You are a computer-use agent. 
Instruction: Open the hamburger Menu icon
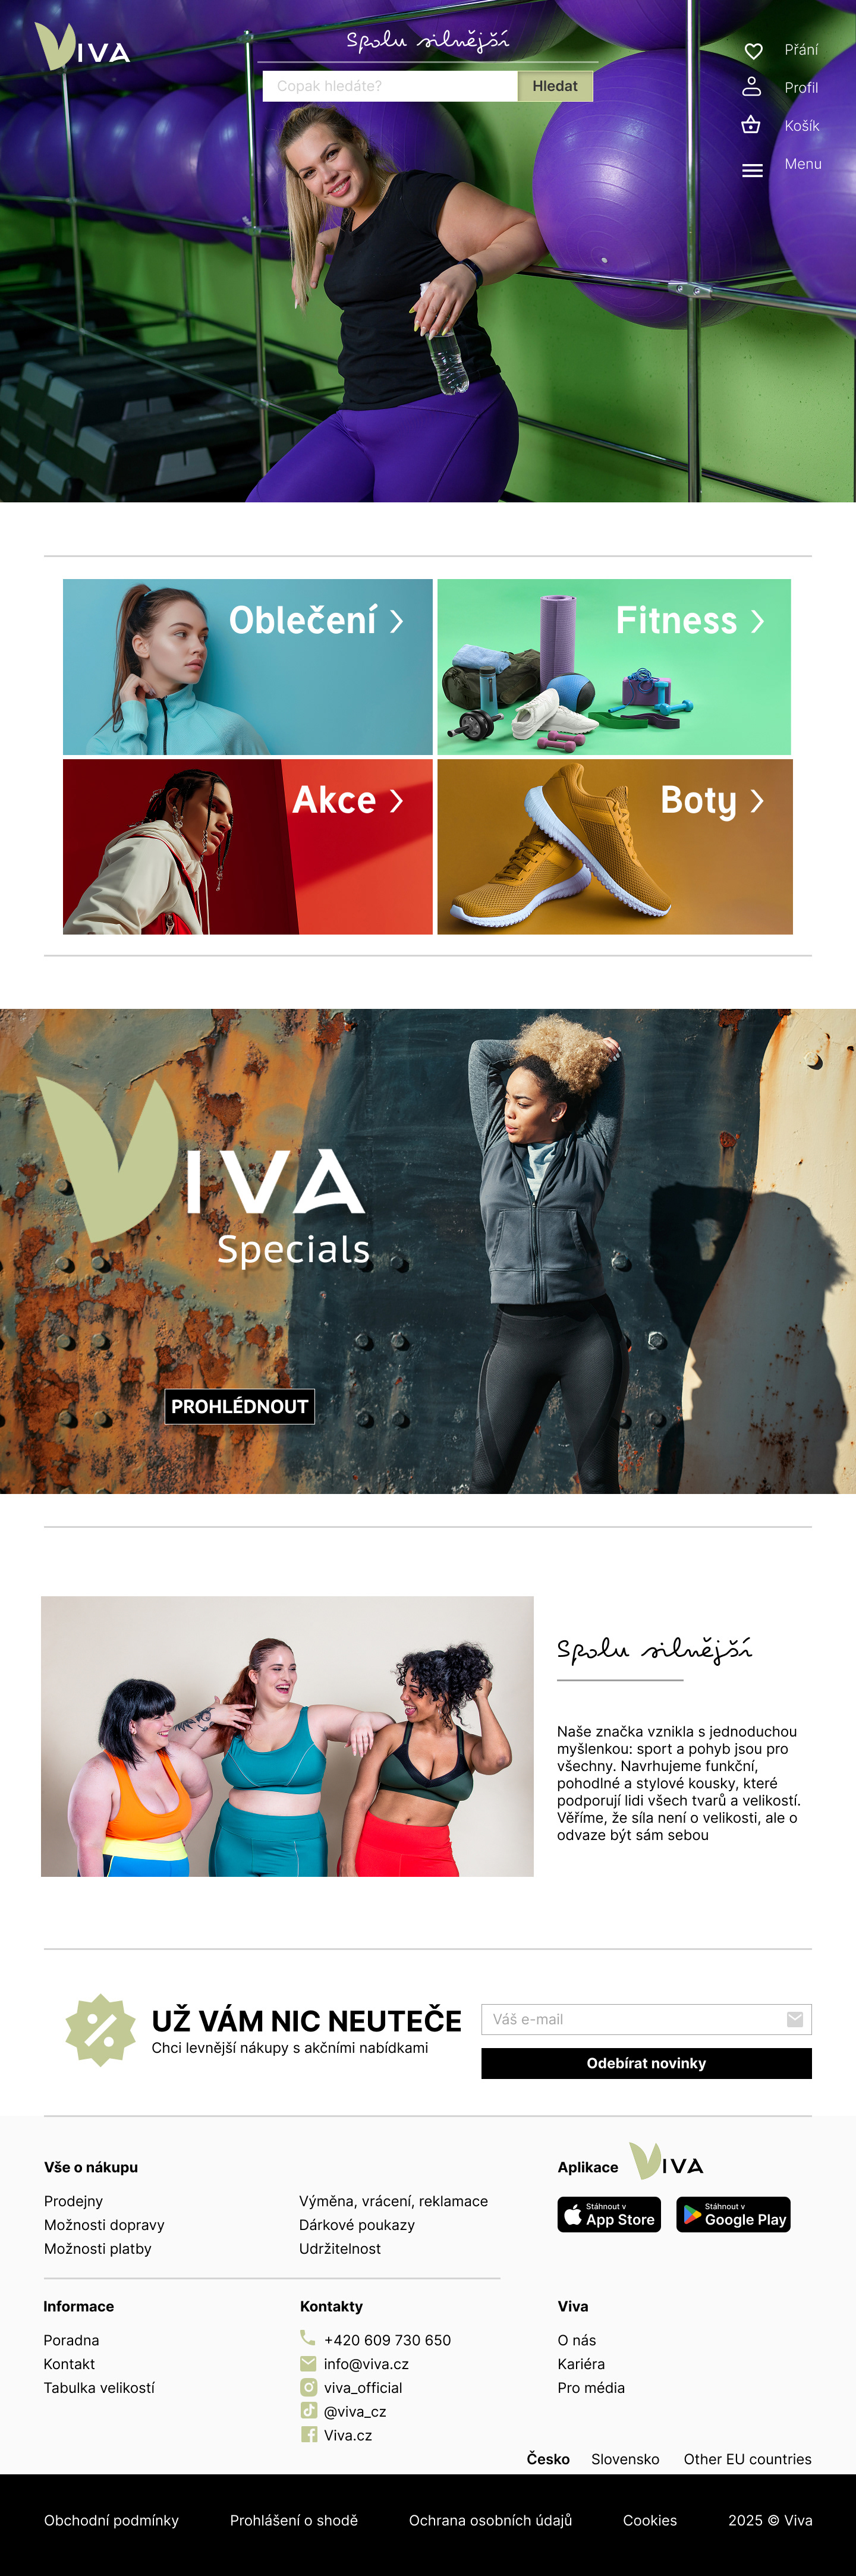coord(752,171)
